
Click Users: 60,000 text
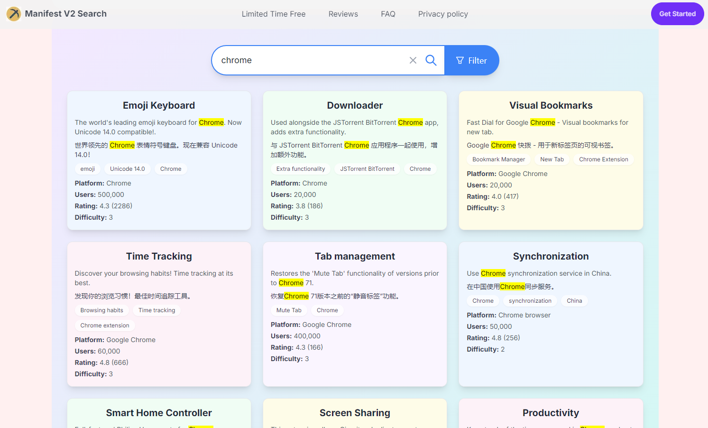(x=97, y=351)
